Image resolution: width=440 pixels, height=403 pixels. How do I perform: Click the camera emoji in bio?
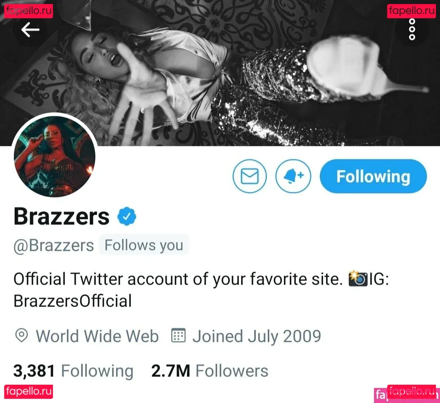[x=358, y=279]
